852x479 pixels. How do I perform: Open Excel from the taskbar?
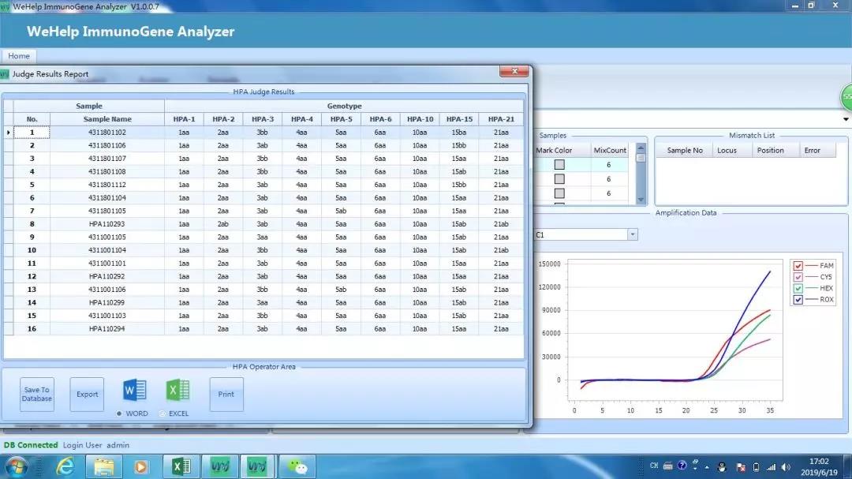point(181,466)
